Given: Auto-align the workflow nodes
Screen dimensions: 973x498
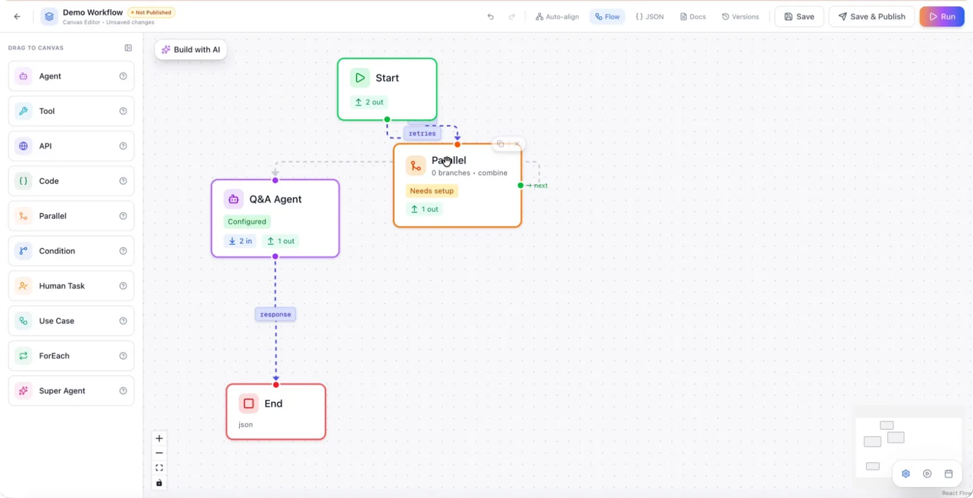Looking at the screenshot, I should pos(557,16).
